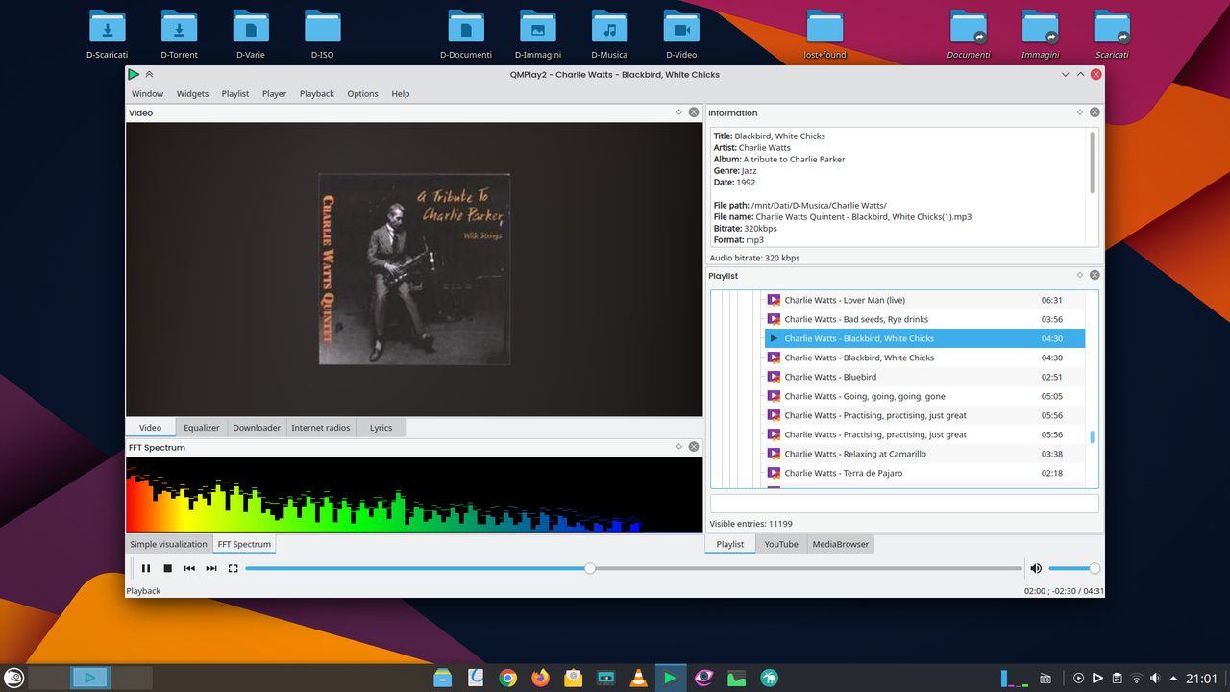
Task: Open the lost+found desktop folder
Action: coord(824,34)
